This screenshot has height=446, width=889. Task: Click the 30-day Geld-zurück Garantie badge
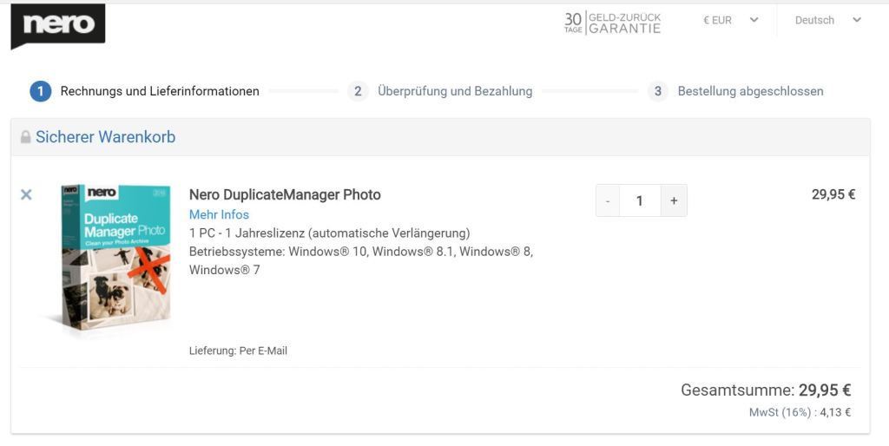tap(612, 23)
